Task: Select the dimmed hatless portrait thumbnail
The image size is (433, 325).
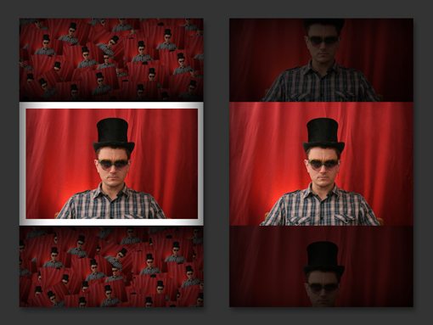Action: coord(321,60)
